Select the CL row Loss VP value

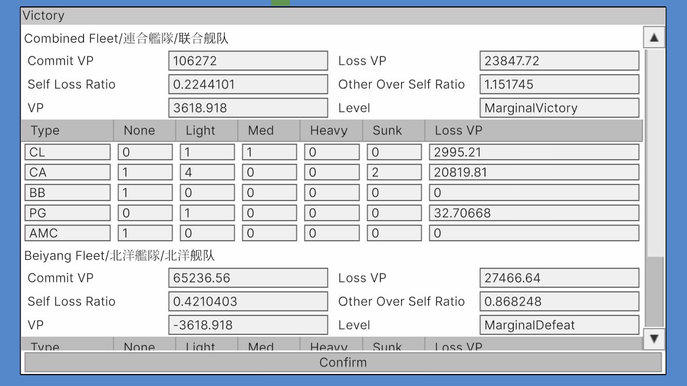[x=533, y=152]
